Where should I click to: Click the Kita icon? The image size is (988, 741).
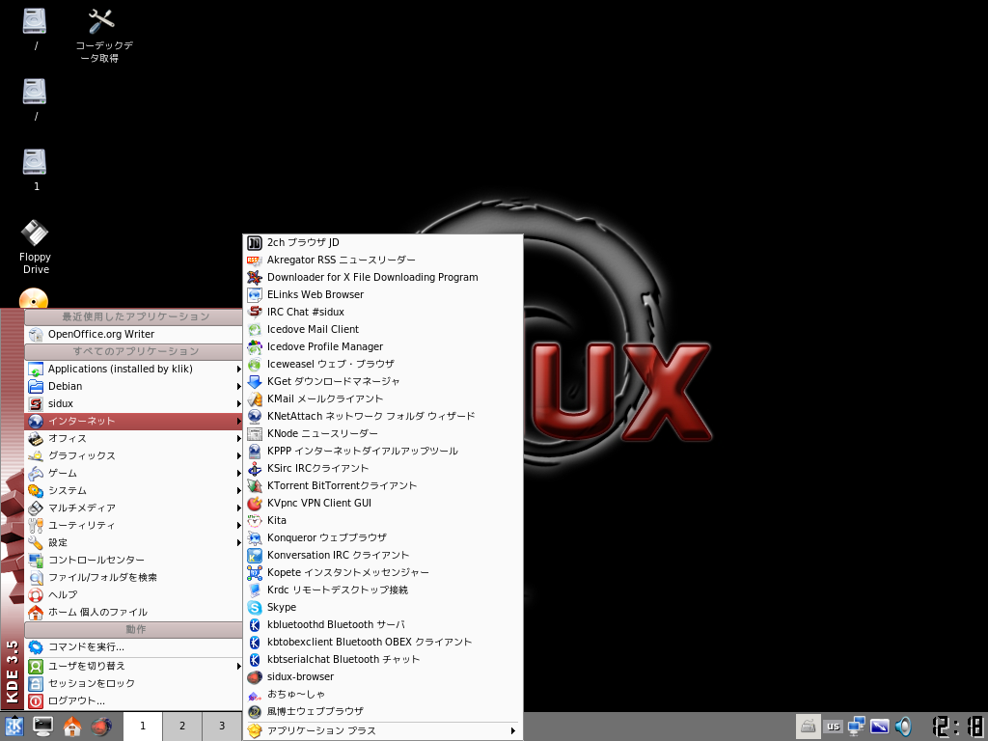[255, 520]
